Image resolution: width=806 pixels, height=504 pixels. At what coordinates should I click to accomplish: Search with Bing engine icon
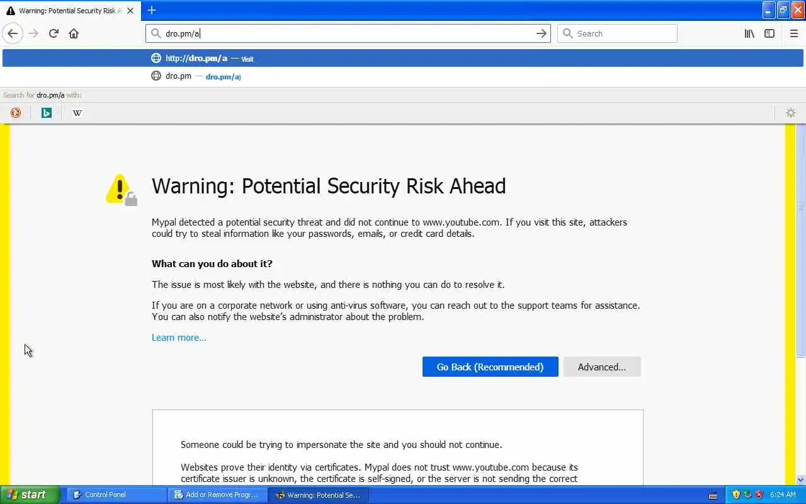tap(47, 113)
